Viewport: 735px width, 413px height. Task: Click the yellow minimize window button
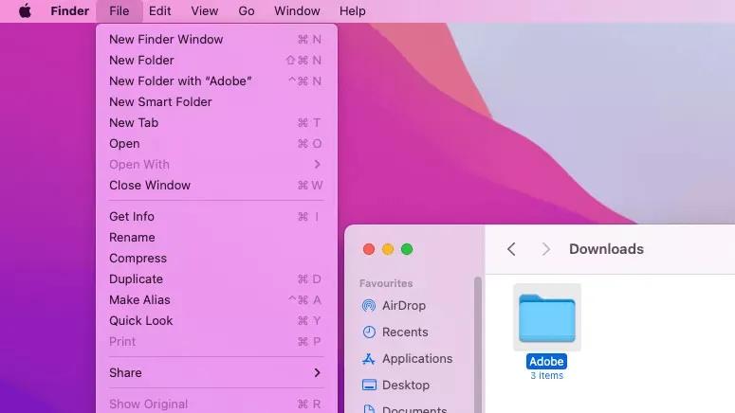tap(388, 249)
